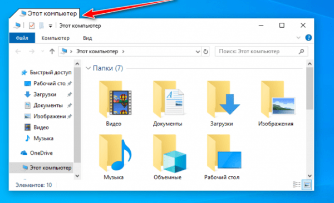Collapse the Папки (7) group chevron
The height and width of the screenshot is (203, 334).
click(x=88, y=68)
